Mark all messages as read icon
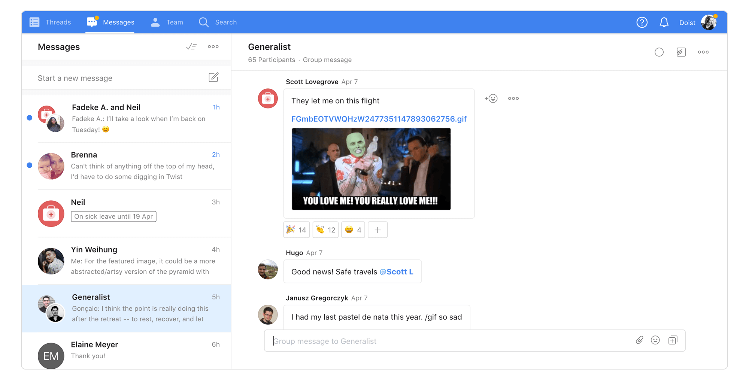The width and height of the screenshot is (749, 380). click(191, 47)
